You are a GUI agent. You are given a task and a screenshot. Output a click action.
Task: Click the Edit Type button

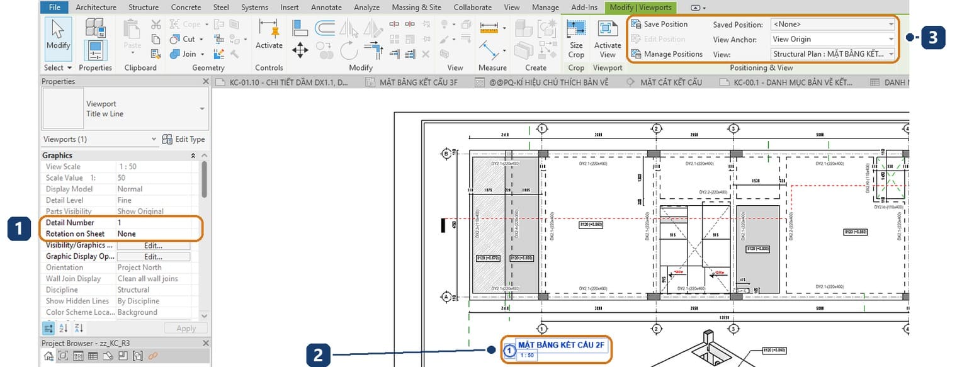(x=183, y=139)
